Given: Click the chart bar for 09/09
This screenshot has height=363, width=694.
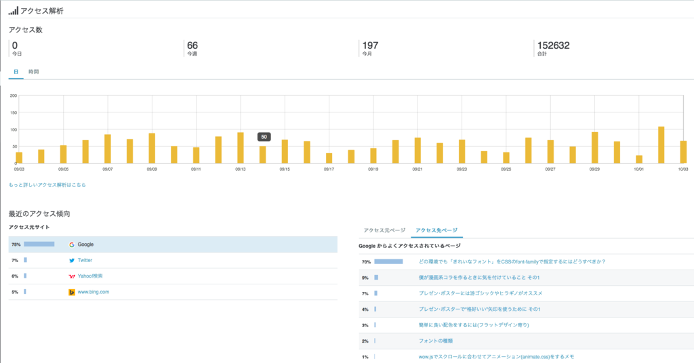Looking at the screenshot, I should [x=152, y=148].
